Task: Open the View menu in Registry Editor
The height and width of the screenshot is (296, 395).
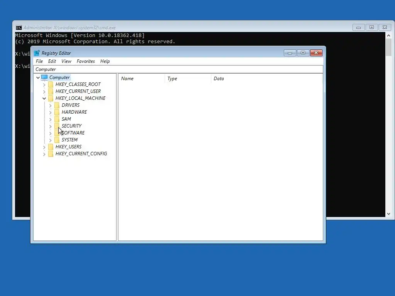Action: 66,61
